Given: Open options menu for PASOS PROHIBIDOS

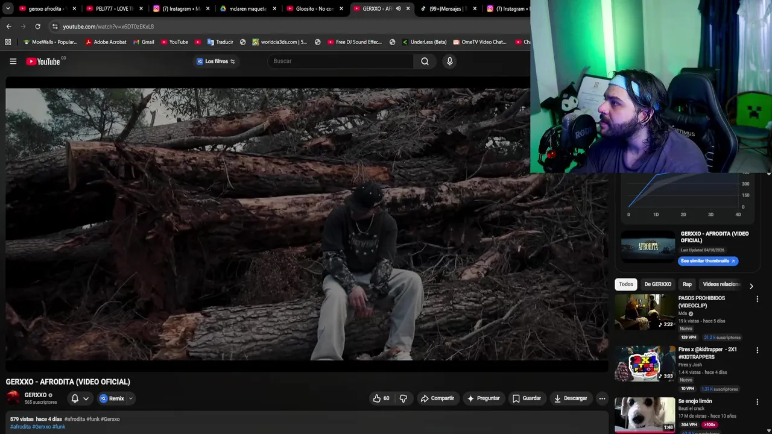Looking at the screenshot, I should click(758, 299).
